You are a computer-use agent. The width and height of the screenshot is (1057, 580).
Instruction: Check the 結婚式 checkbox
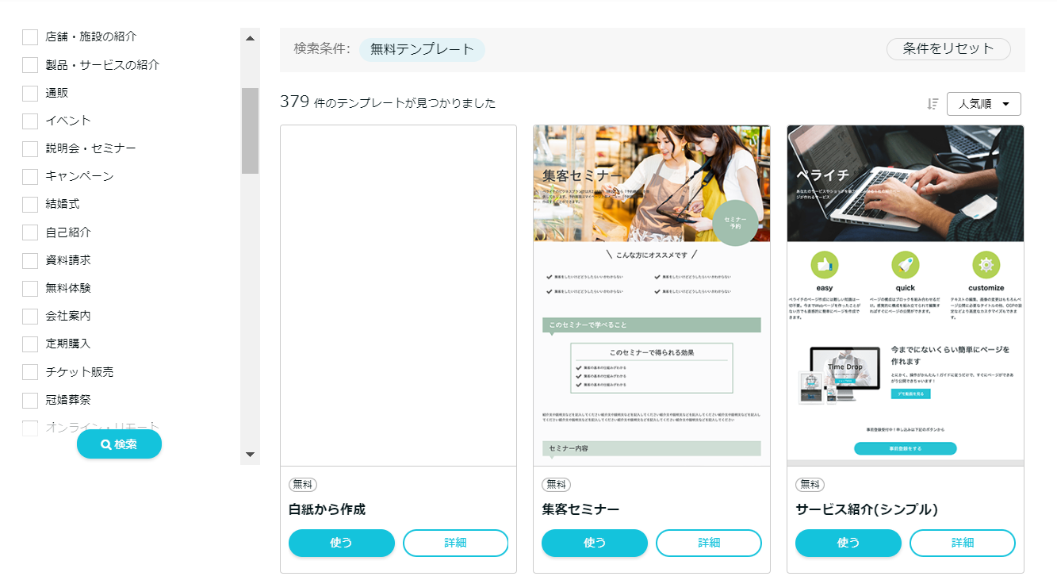[x=30, y=204]
